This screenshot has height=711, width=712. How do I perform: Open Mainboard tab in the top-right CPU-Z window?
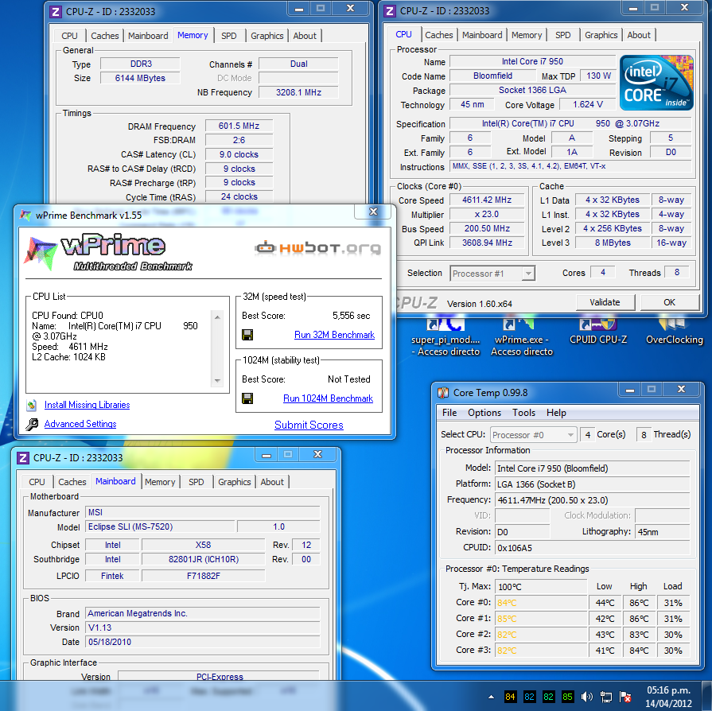(482, 35)
